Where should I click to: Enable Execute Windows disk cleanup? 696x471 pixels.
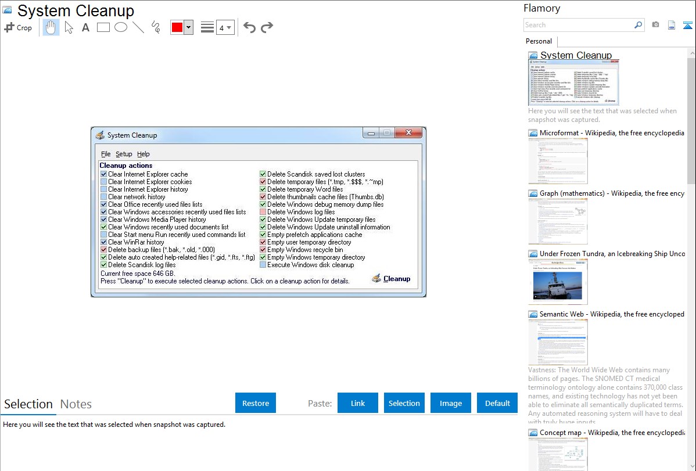(x=263, y=265)
